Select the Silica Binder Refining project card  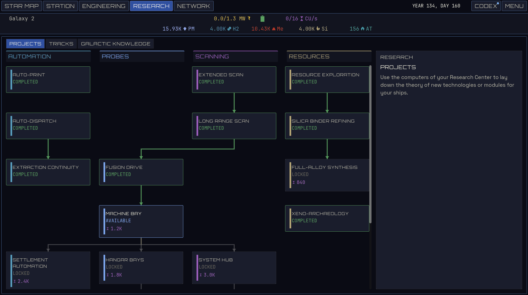(x=327, y=126)
